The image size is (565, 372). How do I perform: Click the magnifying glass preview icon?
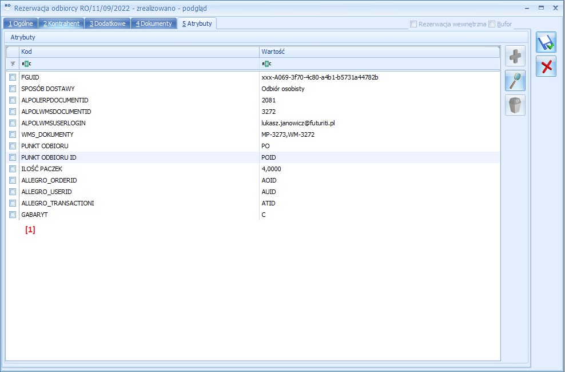515,81
